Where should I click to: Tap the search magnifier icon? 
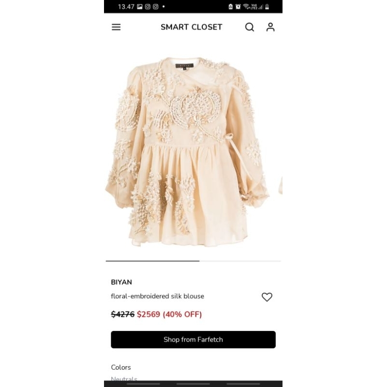click(250, 27)
